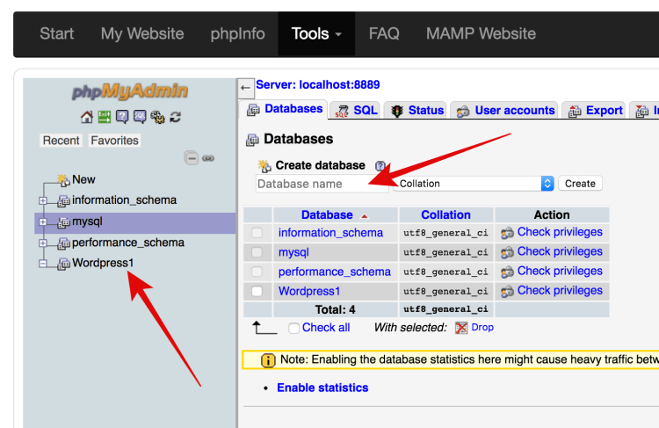Image resolution: width=659 pixels, height=428 pixels.
Task: Click the New database star icon
Action: coord(63,180)
